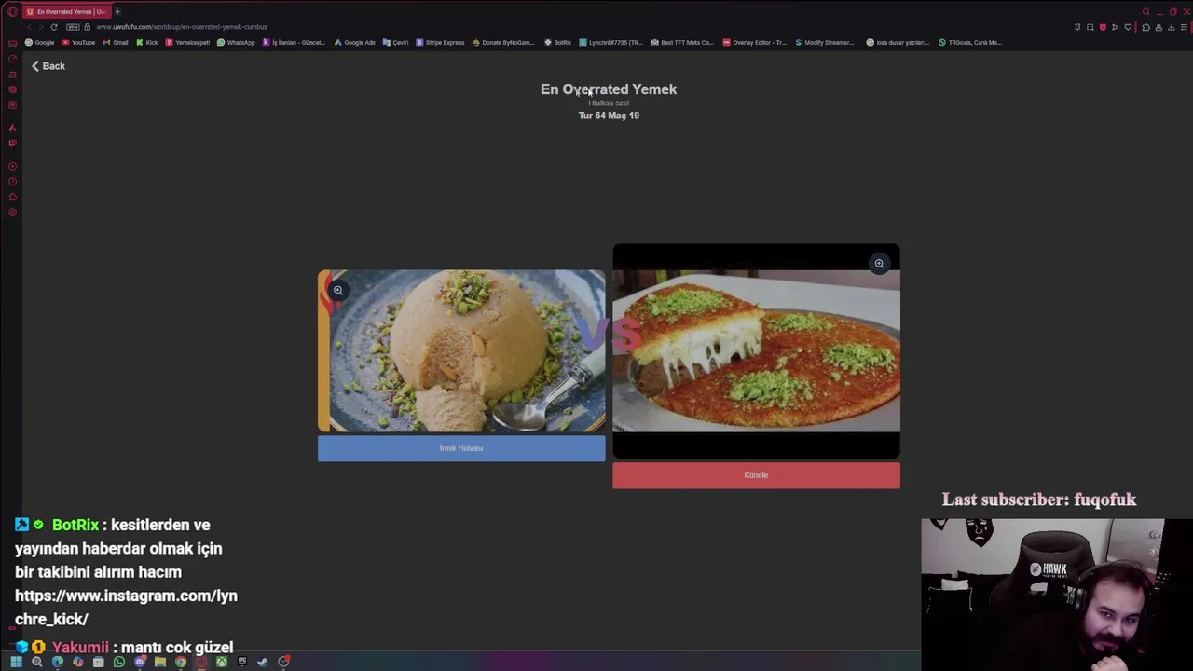Click the pinboard pin icon in toolbar
The width and height of the screenshot is (1193, 671).
coord(1077,27)
